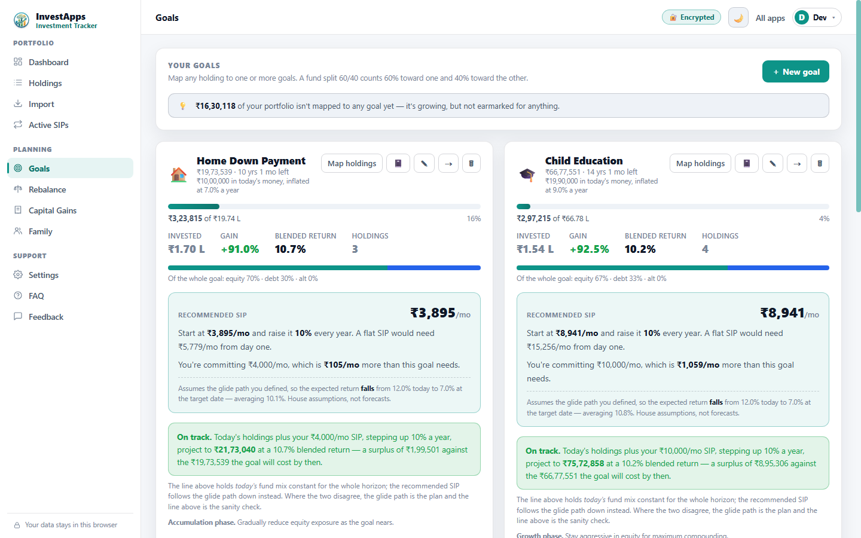Image resolution: width=861 pixels, height=538 pixels.
Task: Click the ₹16,30,118 unmapped portfolio amount
Action: pyautogui.click(x=215, y=106)
